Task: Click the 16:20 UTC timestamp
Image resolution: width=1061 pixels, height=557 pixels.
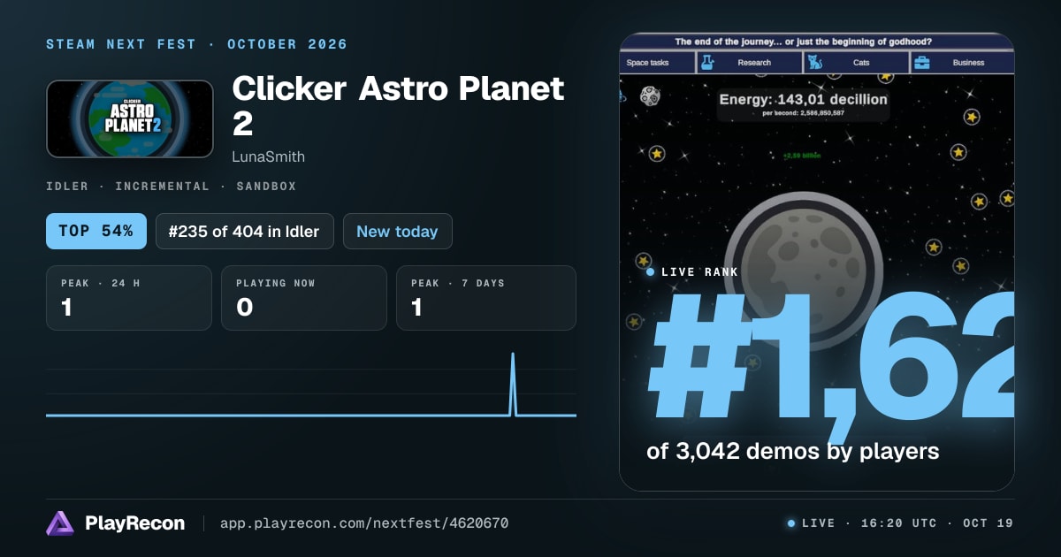Action: click(898, 523)
